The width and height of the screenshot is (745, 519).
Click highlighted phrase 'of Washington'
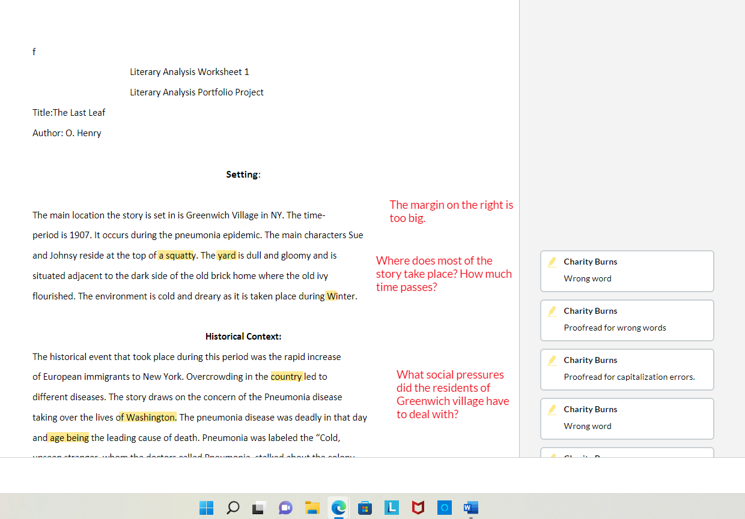146,418
